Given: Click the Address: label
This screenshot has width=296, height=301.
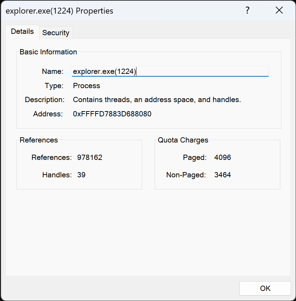Looking at the screenshot, I should pos(48,114).
